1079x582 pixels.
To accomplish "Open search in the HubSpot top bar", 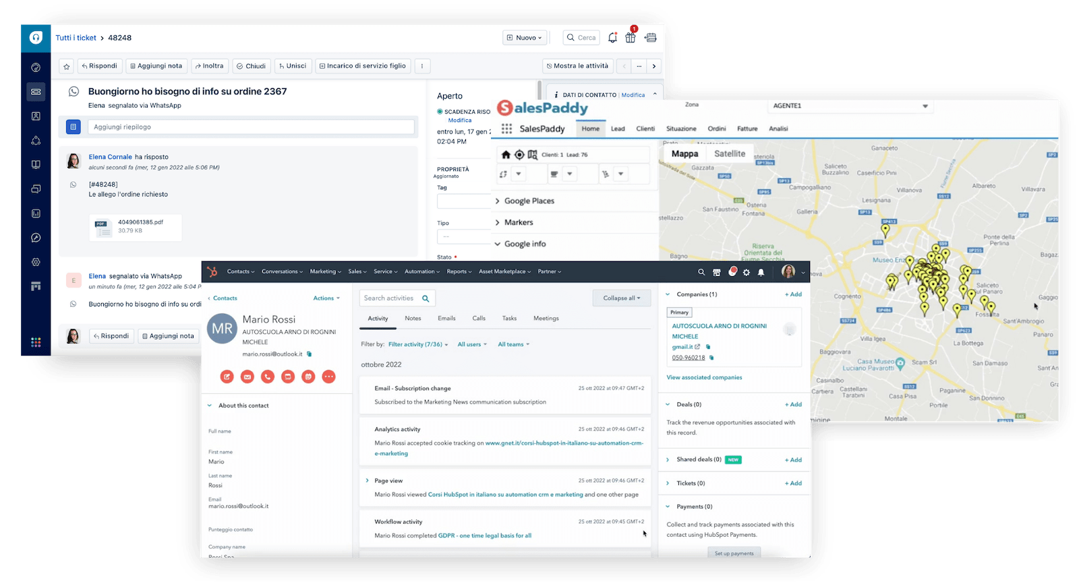I will pos(701,272).
